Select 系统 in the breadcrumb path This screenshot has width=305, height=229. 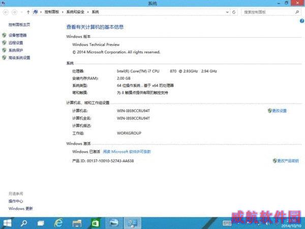[x=96, y=12]
